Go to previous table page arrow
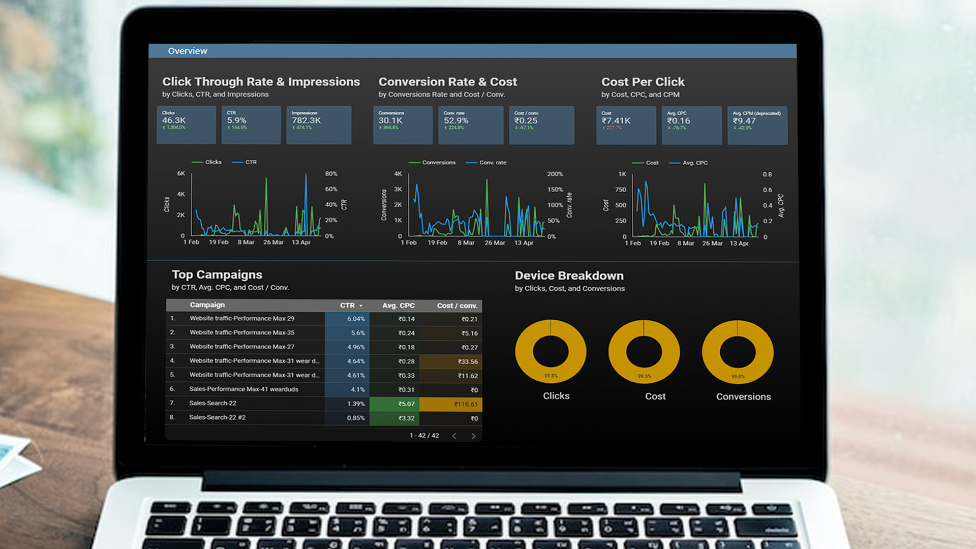This screenshot has height=549, width=976. (x=454, y=436)
